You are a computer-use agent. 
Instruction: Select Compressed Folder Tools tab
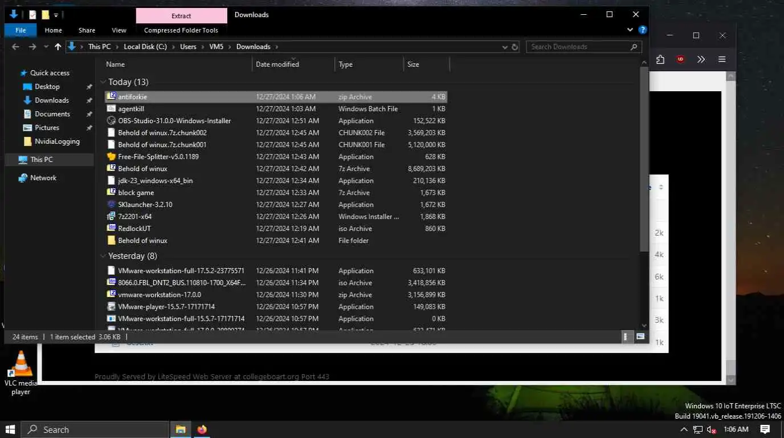181,30
